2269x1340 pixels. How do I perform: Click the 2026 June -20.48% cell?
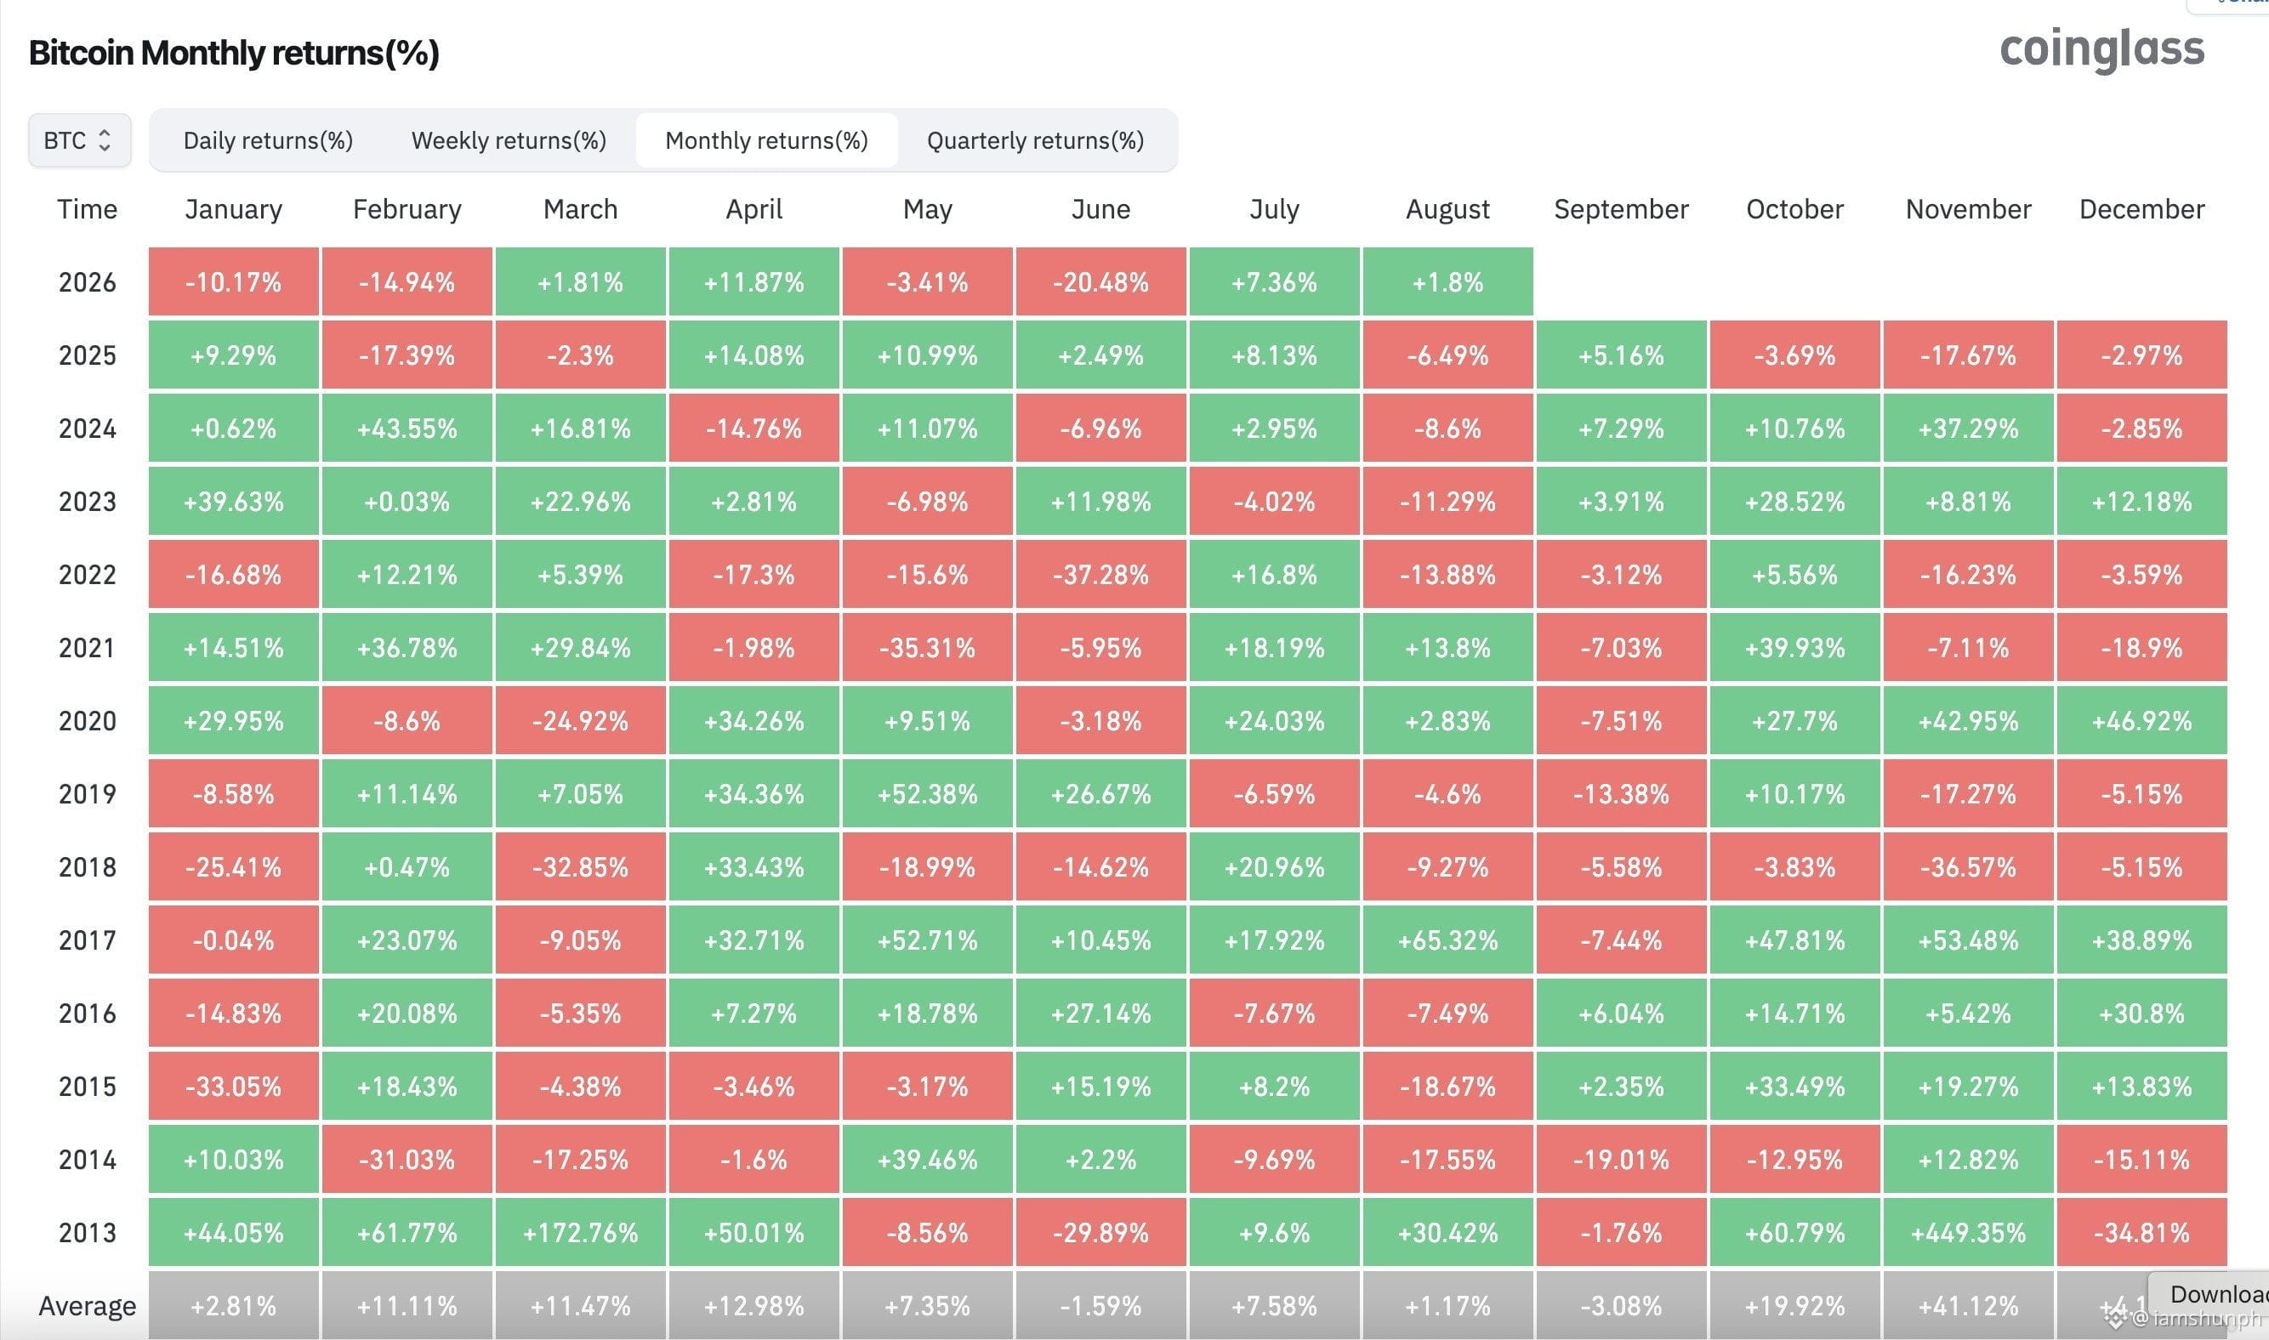[1100, 281]
